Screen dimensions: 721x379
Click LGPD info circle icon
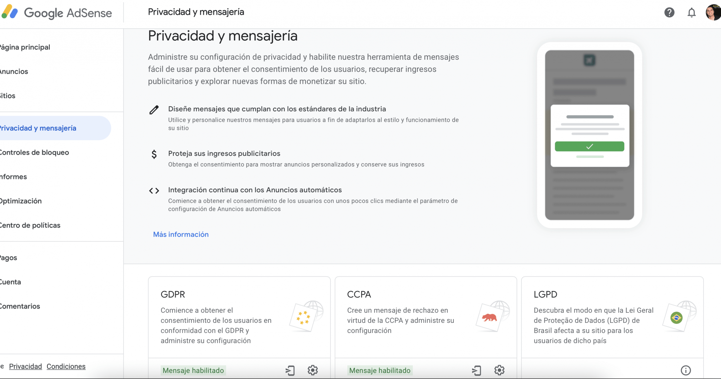[686, 370]
